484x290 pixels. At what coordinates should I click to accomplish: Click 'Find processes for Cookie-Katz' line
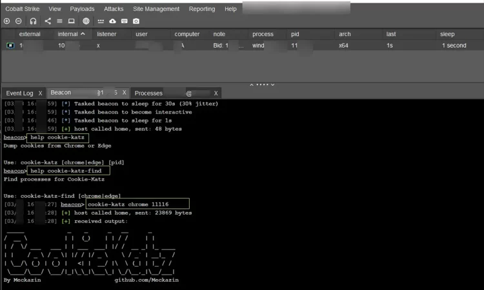(54, 179)
